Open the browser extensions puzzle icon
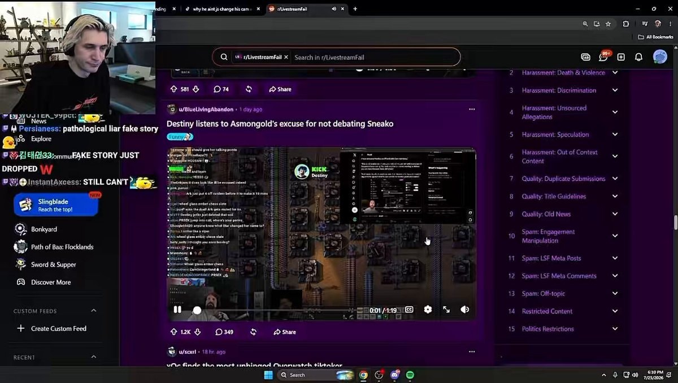 coord(625,24)
